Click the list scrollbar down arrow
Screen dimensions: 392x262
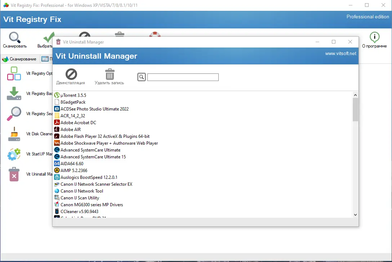[x=355, y=215]
